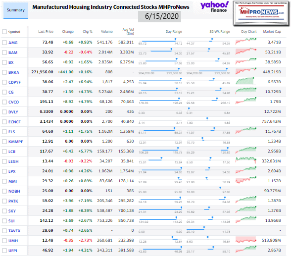Check the CDPYF row checkbox
This screenshot has height=259, width=292.
click(4, 82)
